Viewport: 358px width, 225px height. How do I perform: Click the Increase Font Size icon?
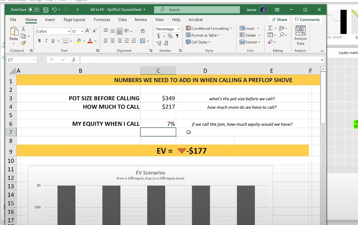(x=88, y=31)
